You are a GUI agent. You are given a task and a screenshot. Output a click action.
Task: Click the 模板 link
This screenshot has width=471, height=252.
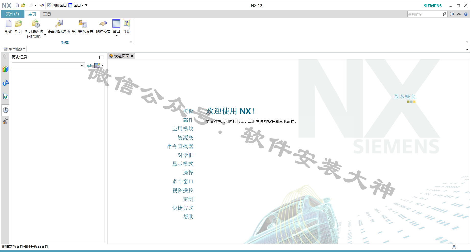(x=188, y=111)
